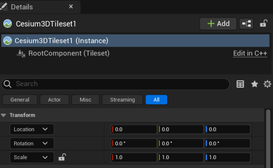Screen dimensions: 273x168
Task: Toggle the Details panel lock icon
Action: 263,23
